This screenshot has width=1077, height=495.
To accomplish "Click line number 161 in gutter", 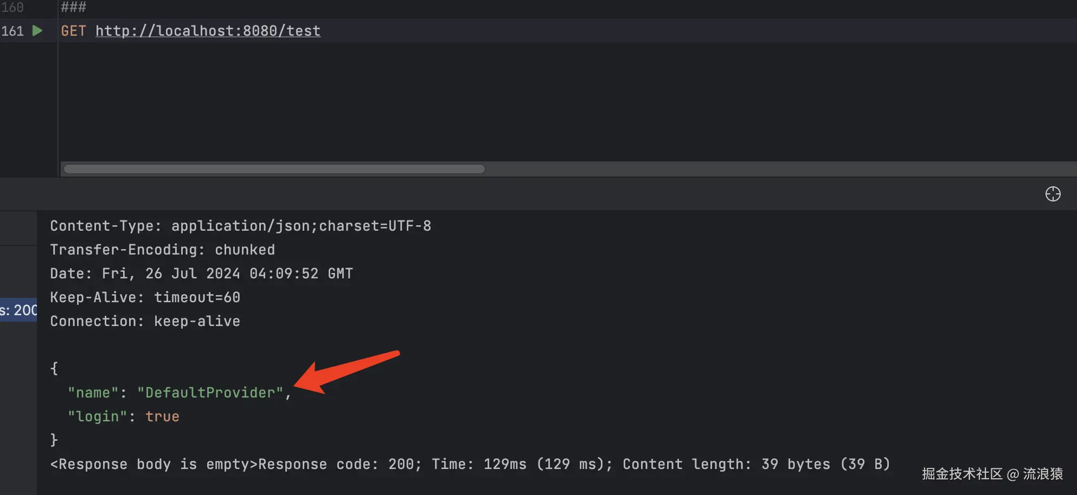I will (12, 31).
